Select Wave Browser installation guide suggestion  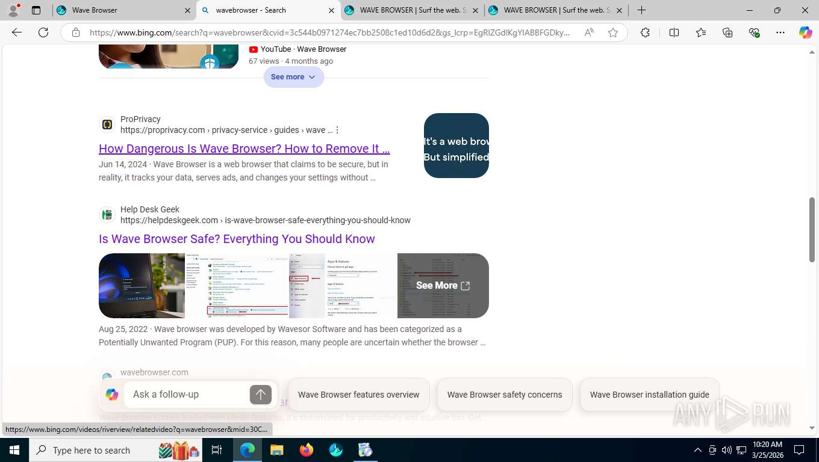point(649,395)
